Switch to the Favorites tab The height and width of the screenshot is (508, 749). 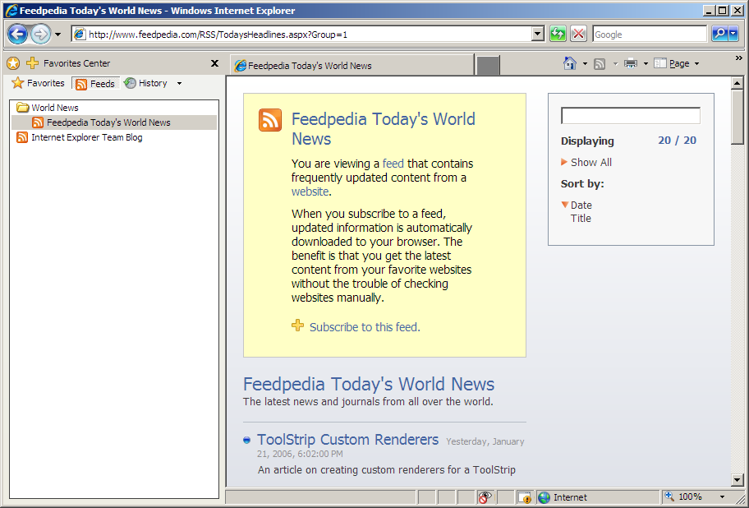[38, 83]
